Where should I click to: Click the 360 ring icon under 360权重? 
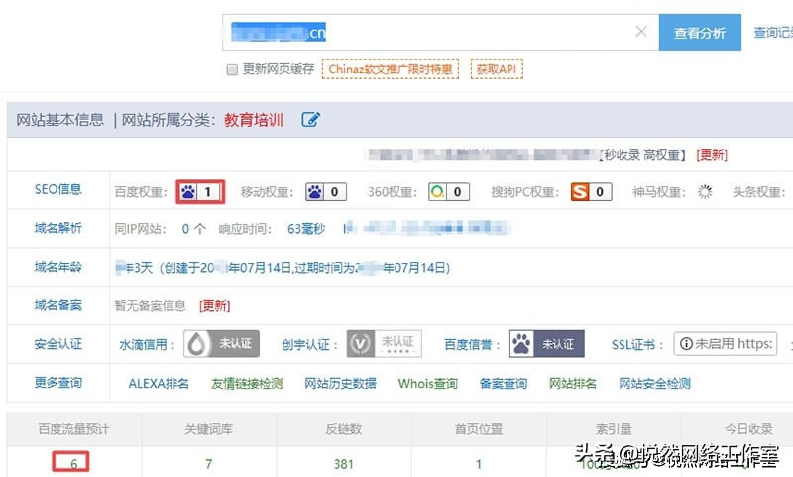click(437, 192)
